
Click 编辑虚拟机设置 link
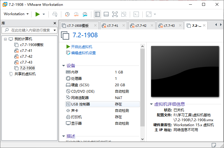(x=83, y=53)
